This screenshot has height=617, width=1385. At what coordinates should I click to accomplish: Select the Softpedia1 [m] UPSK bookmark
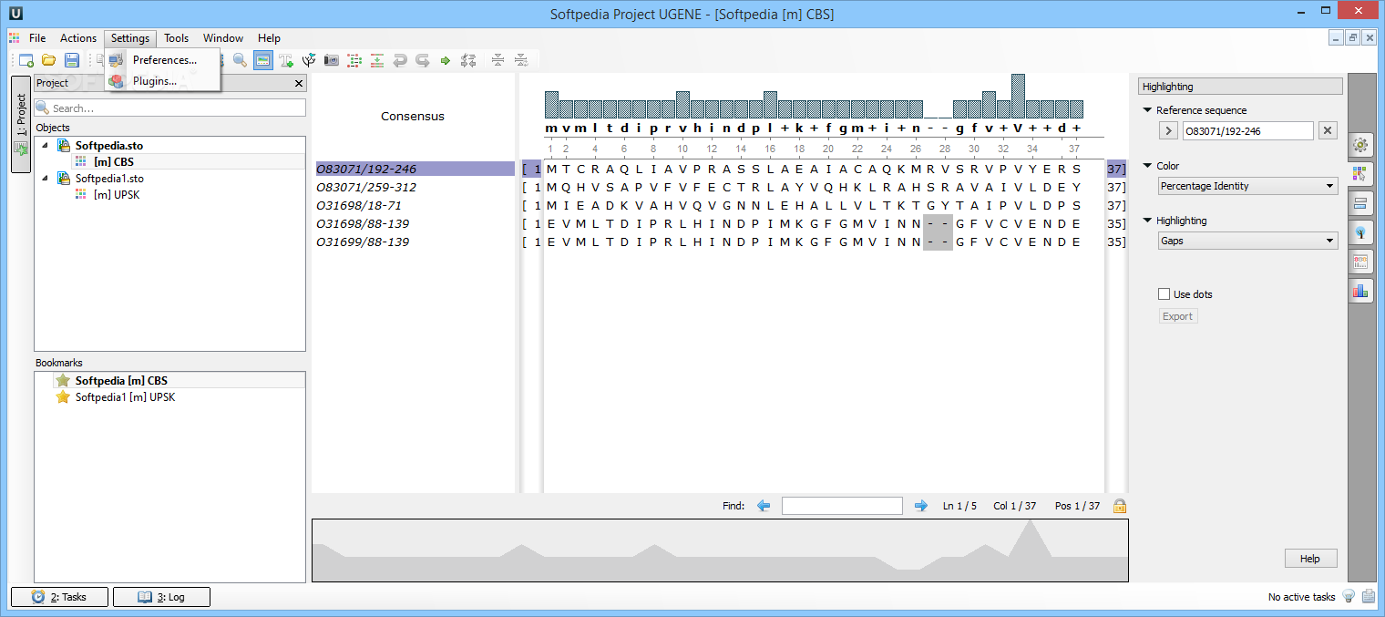coord(125,397)
